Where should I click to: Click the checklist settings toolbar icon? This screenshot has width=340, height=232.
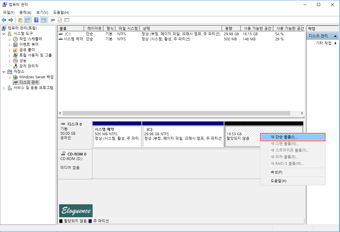point(67,20)
